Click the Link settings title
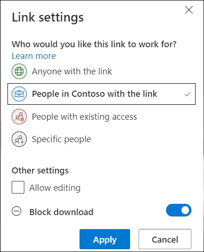Screen dimensions: 204x252 click(x=48, y=17)
